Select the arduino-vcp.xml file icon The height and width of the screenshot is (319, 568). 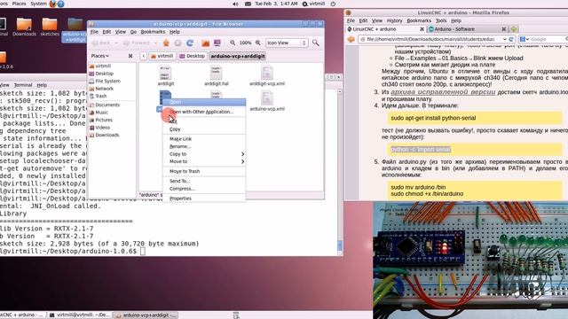point(267,98)
